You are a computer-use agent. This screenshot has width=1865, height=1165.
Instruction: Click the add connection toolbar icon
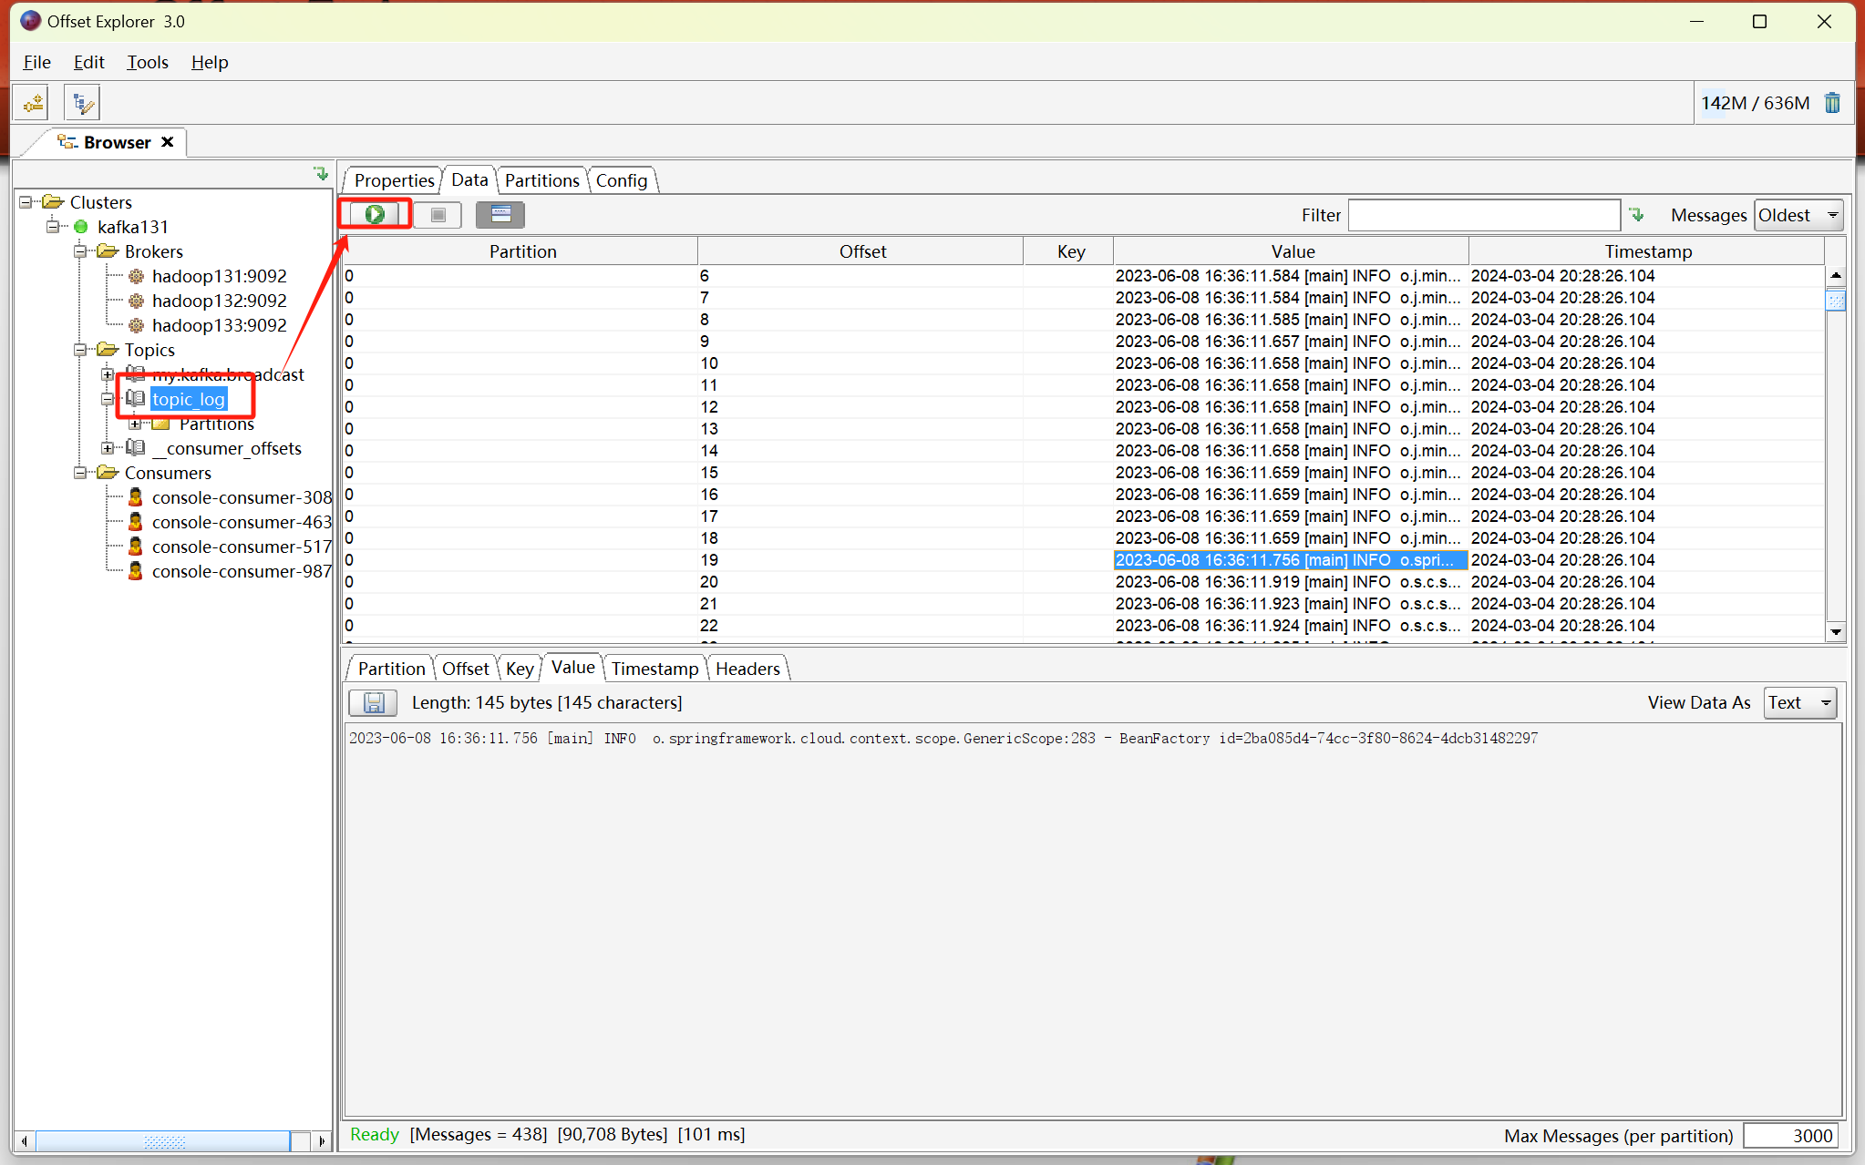(34, 103)
